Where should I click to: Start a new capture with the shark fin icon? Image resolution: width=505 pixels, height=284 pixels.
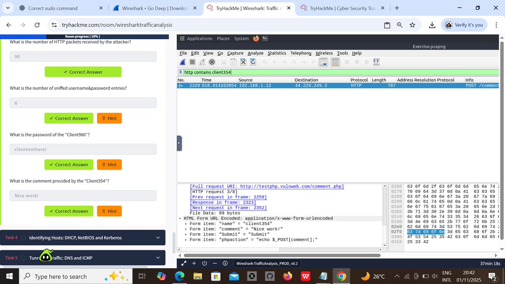pyautogui.click(x=183, y=62)
